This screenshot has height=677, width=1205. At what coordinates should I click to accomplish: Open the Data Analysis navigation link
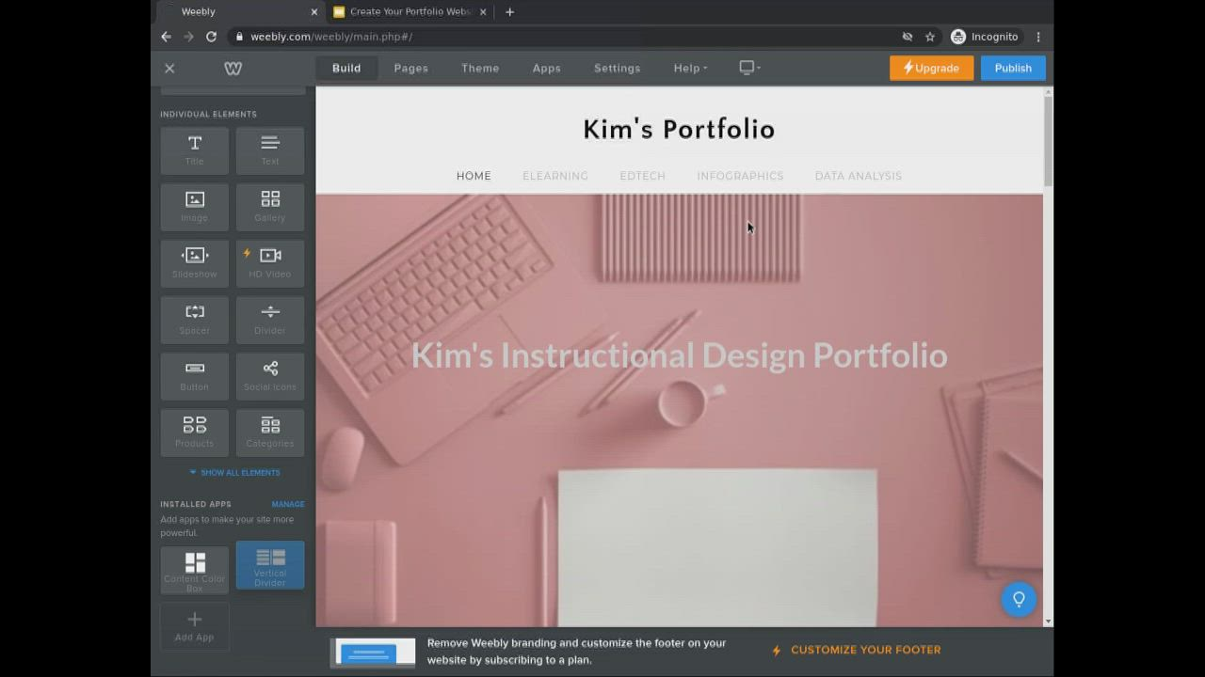[x=859, y=176]
